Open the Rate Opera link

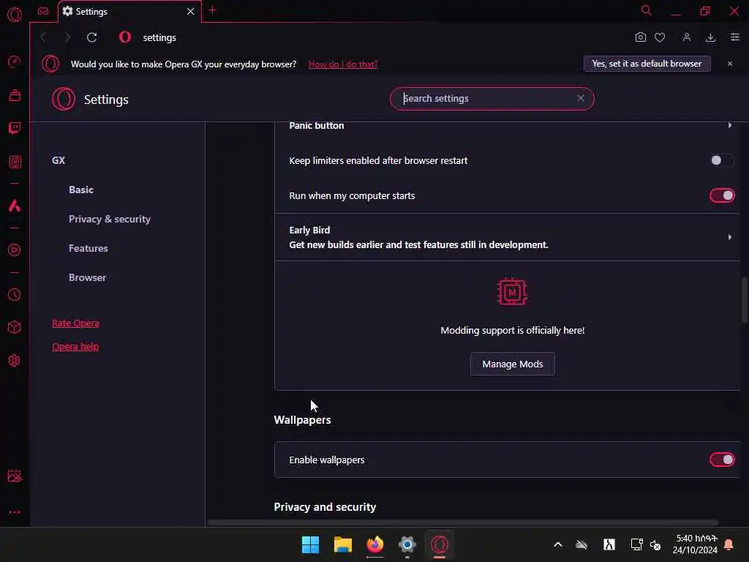(75, 323)
